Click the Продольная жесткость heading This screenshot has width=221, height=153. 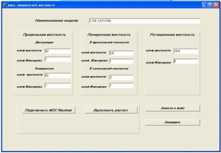(x=44, y=35)
